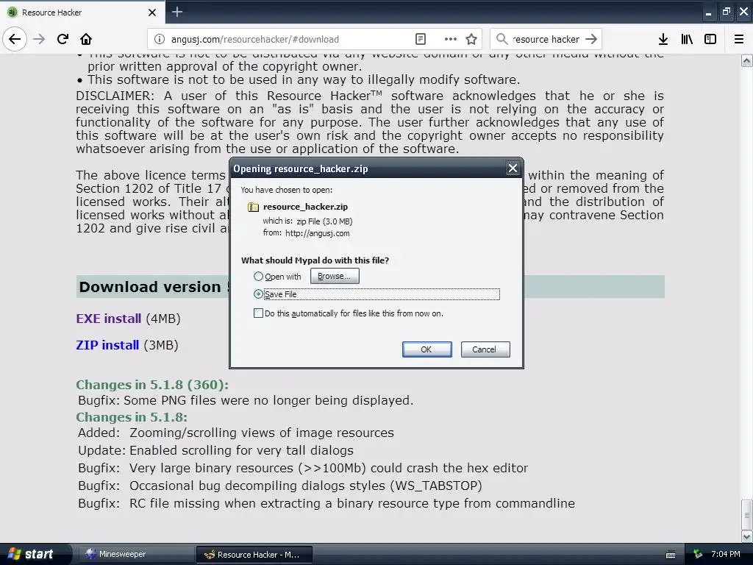
Task: Select the Save File radio button
Action: pos(258,294)
